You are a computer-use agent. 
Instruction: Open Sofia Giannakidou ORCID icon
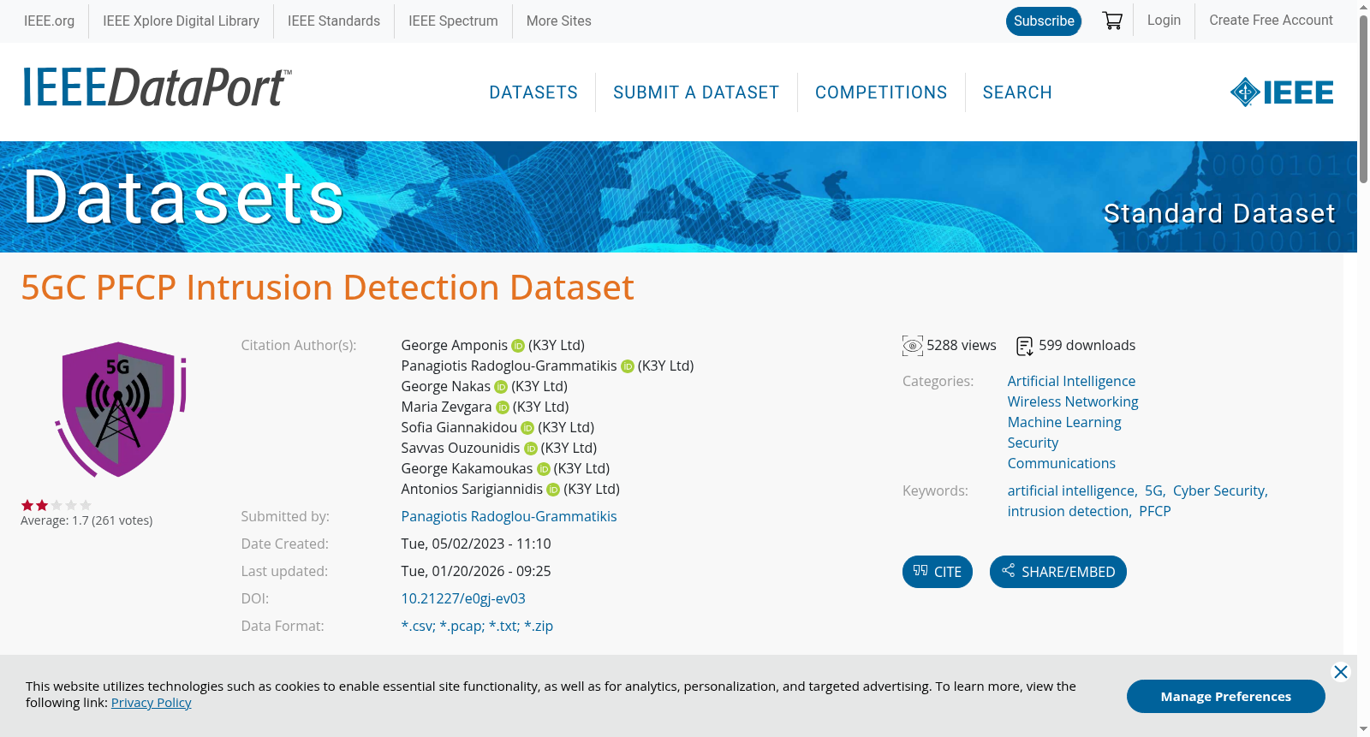click(x=527, y=428)
